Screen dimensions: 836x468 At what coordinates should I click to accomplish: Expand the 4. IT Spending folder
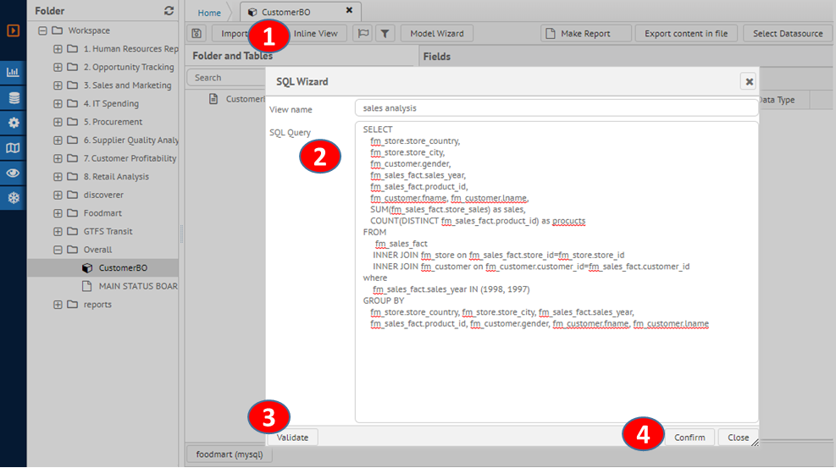click(x=58, y=104)
